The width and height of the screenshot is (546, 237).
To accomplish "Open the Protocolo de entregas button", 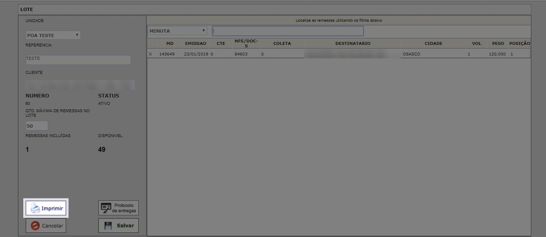I will [x=118, y=208].
